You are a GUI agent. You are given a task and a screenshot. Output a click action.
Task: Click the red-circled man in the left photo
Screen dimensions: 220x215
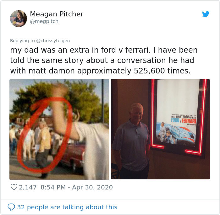43,145
